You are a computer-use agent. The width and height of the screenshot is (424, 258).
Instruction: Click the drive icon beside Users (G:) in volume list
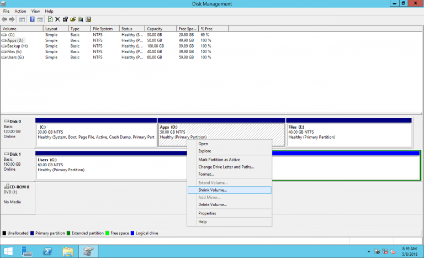4,57
